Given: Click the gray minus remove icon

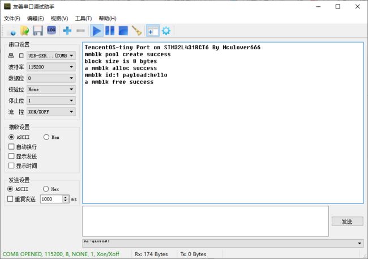Looking at the screenshot, I should click(80, 31).
